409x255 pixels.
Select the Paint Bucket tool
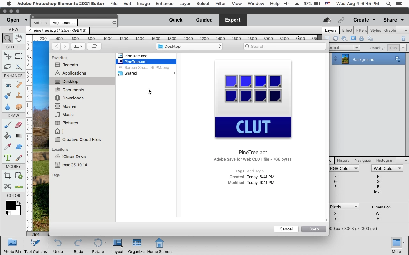[x=8, y=135]
